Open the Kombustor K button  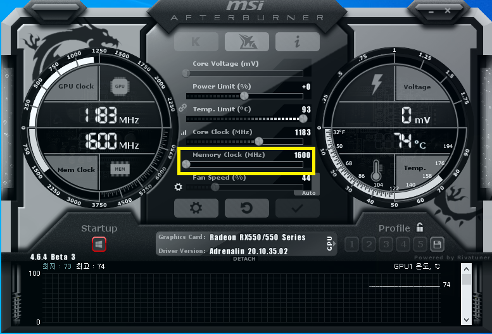pos(196,42)
